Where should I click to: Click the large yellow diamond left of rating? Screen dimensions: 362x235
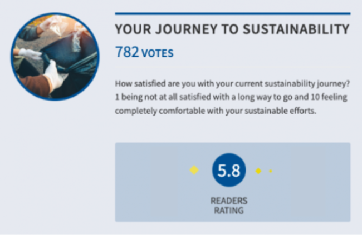click(x=194, y=170)
